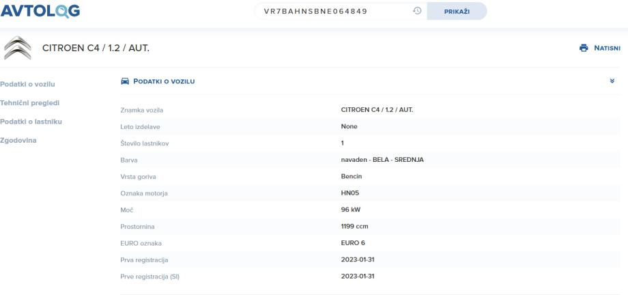The height and width of the screenshot is (295, 628).
Task: Click the AVTOLOG logo
Action: click(x=40, y=11)
